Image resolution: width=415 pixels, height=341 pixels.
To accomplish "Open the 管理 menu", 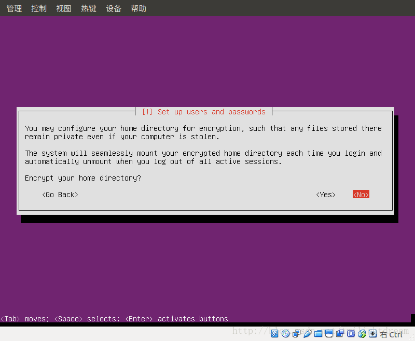I will (13, 8).
